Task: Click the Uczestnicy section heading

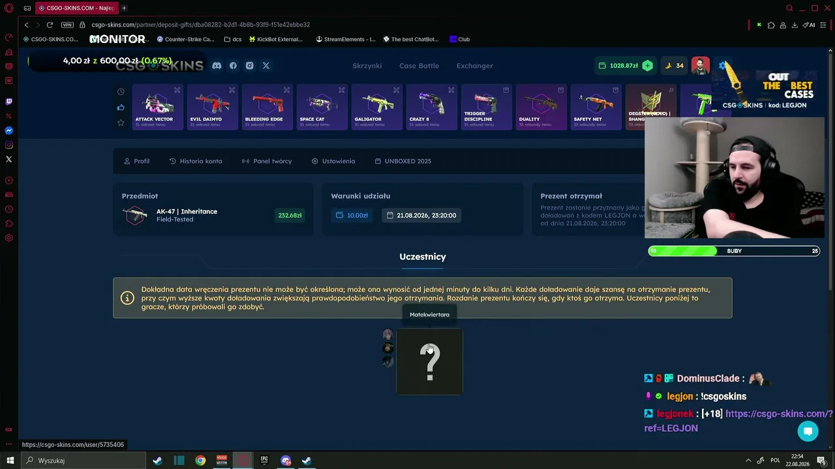Action: pyautogui.click(x=423, y=257)
